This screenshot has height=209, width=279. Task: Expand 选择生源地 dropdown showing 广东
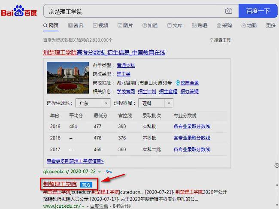93,103
